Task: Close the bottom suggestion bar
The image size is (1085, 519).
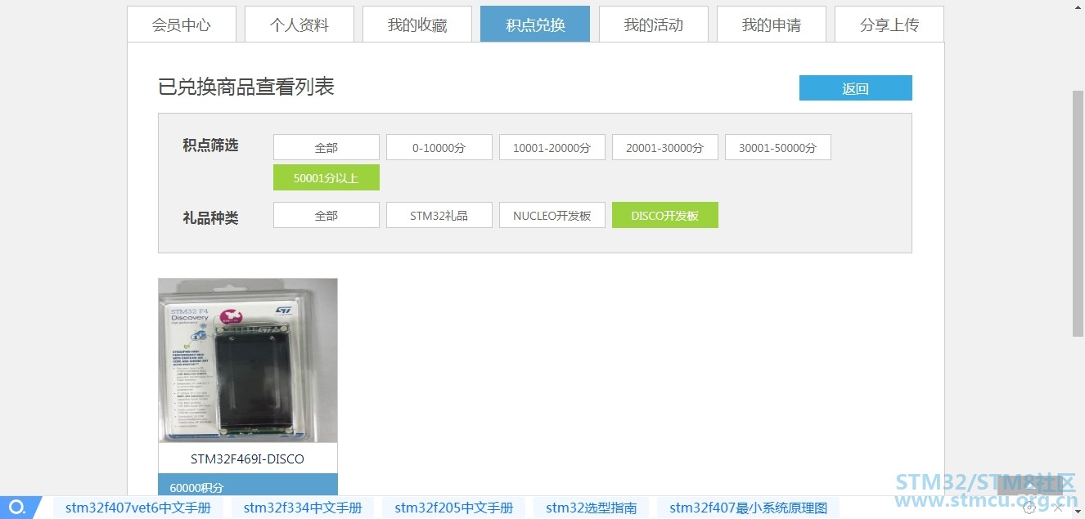Action: (1057, 508)
